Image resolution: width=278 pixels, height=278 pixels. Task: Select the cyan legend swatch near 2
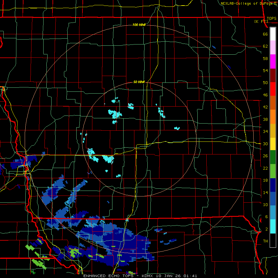tap(273, 226)
